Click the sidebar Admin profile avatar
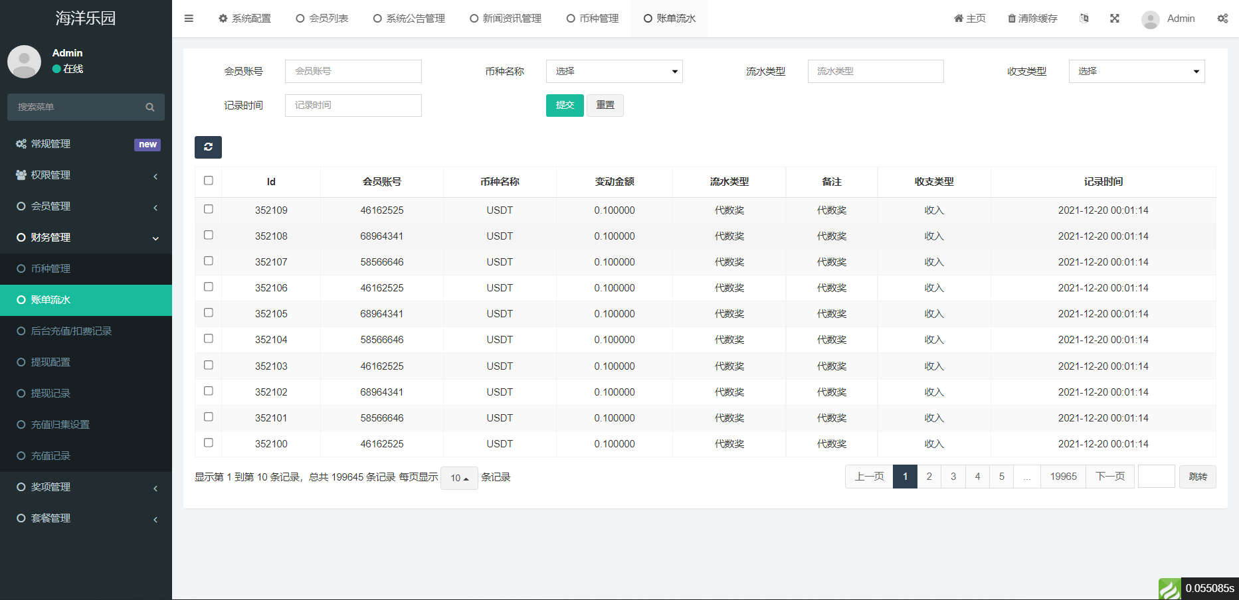 (25, 62)
